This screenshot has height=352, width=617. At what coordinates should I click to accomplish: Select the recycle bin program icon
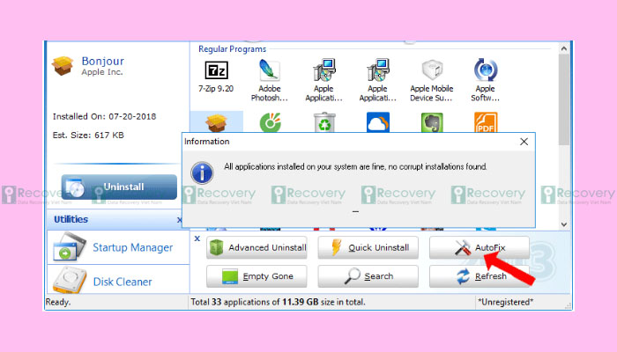tap(324, 122)
